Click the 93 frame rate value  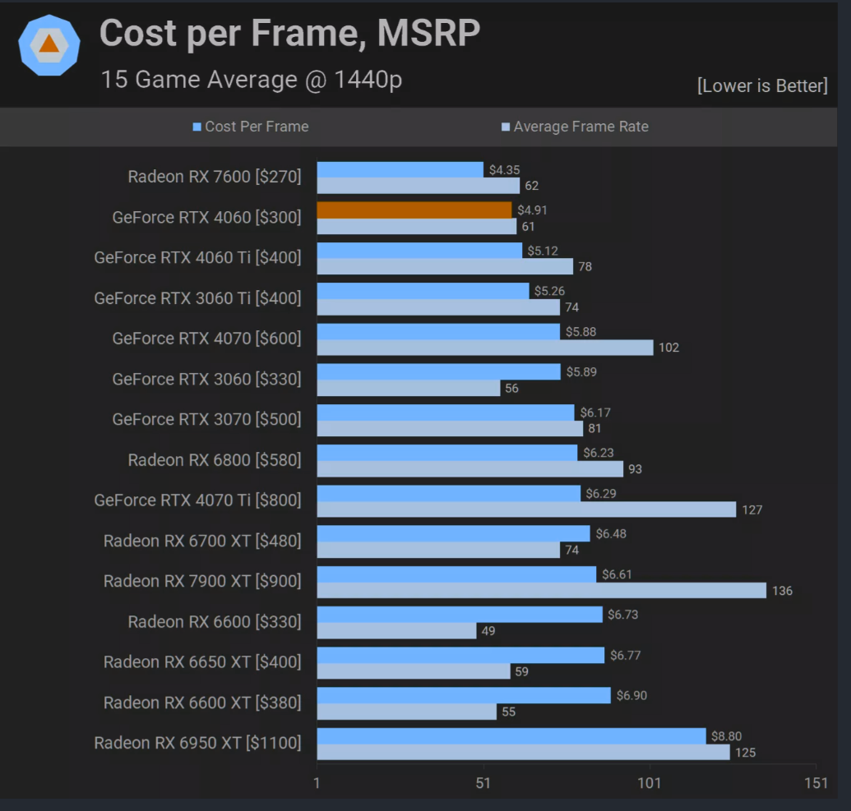tap(635, 468)
